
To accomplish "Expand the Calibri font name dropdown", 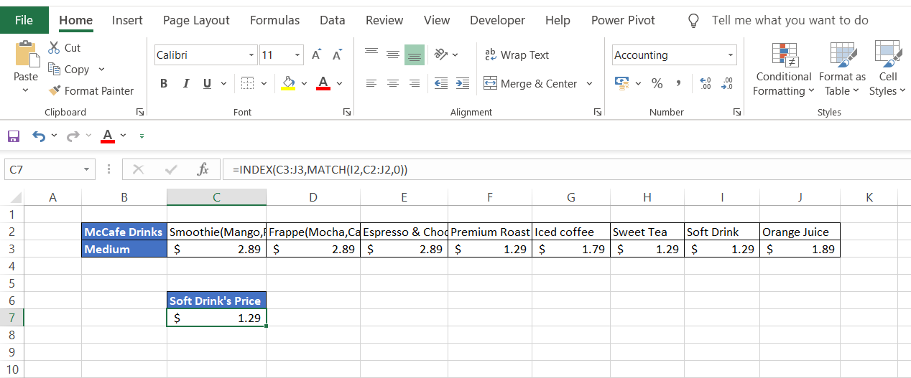I will [x=251, y=55].
